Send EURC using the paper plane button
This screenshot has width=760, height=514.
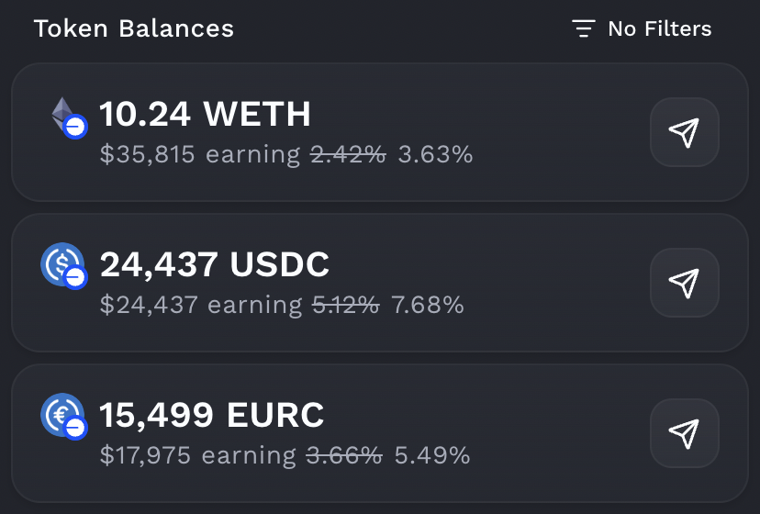684,433
